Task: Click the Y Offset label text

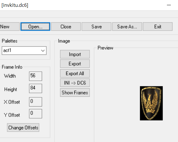Action: point(12,115)
